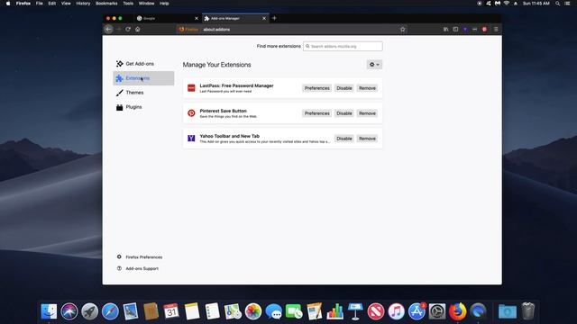Bookmark this page with the star icon

403,29
